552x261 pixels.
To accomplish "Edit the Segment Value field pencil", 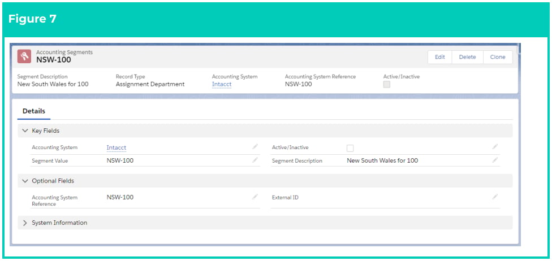I will (255, 160).
